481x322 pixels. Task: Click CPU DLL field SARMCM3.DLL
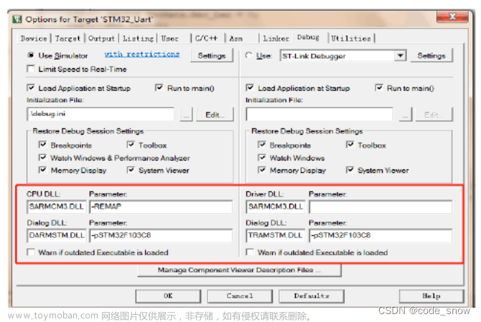[x=57, y=207]
